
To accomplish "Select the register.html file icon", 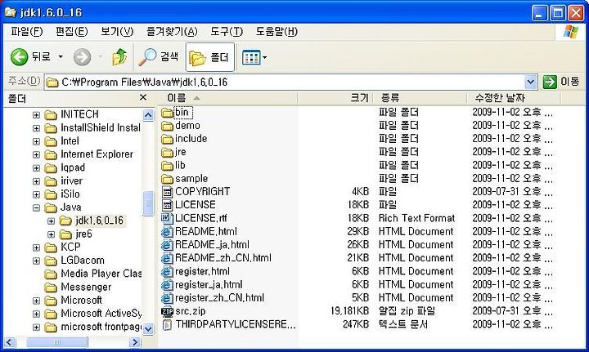I will (x=167, y=271).
